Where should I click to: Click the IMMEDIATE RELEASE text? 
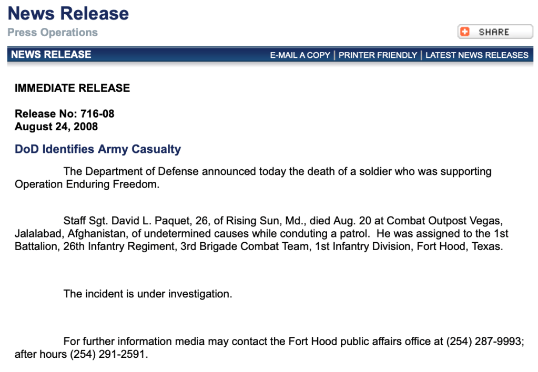tap(72, 88)
